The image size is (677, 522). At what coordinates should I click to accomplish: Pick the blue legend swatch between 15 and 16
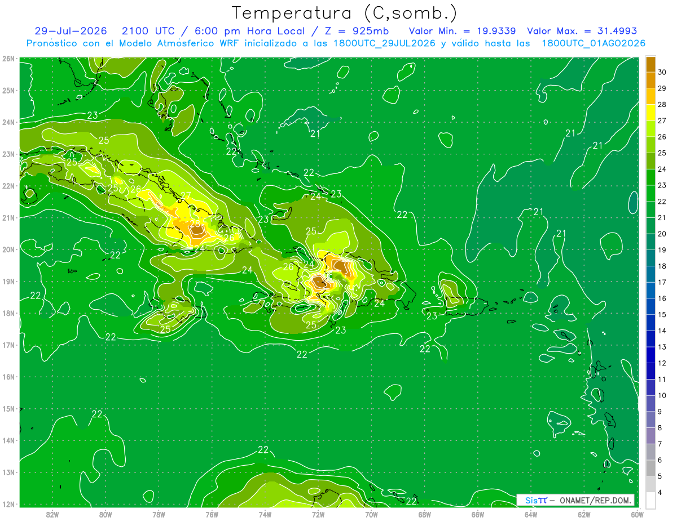click(x=650, y=306)
